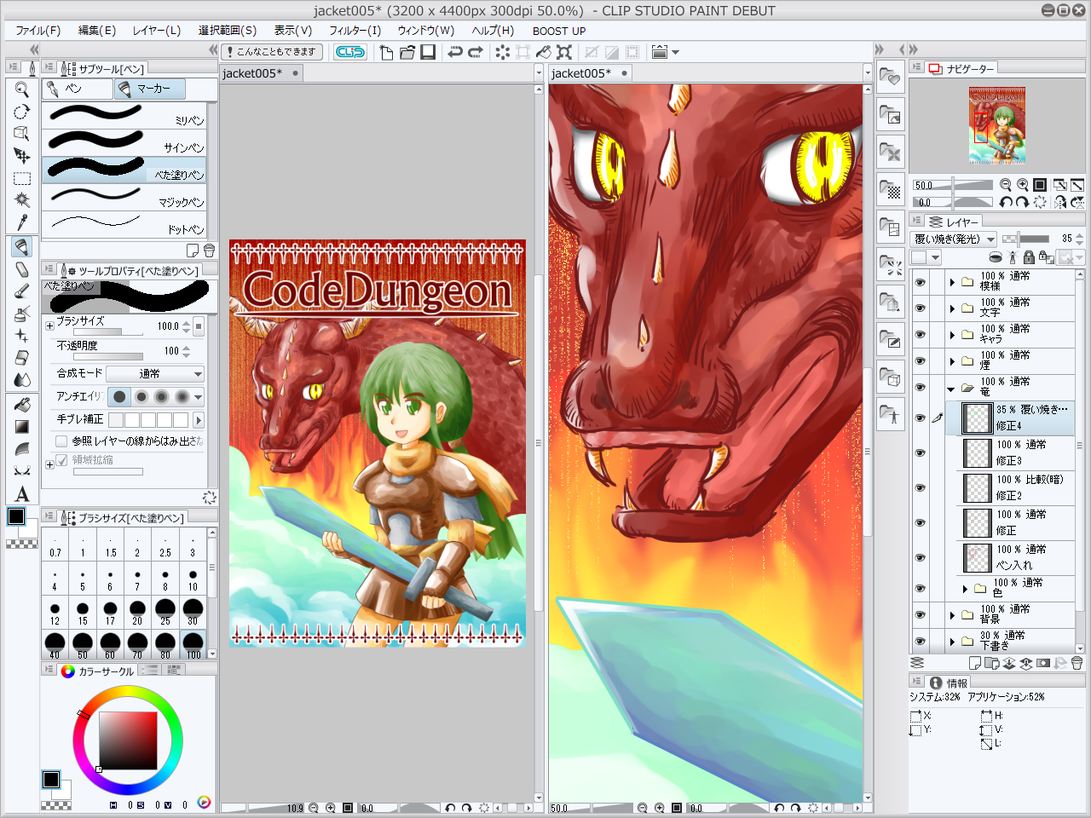Click the hue ring of color circle
This screenshot has height=818, width=1091.
tap(128, 693)
